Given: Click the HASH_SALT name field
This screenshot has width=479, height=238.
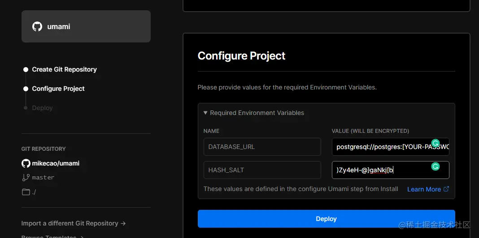Looking at the screenshot, I should coord(262,170).
